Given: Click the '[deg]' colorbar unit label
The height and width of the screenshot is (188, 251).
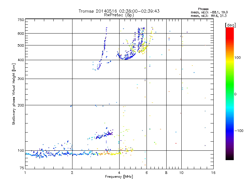Looking at the screenshot, I should click(x=230, y=25).
